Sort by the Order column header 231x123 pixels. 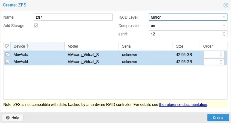pos(214,46)
